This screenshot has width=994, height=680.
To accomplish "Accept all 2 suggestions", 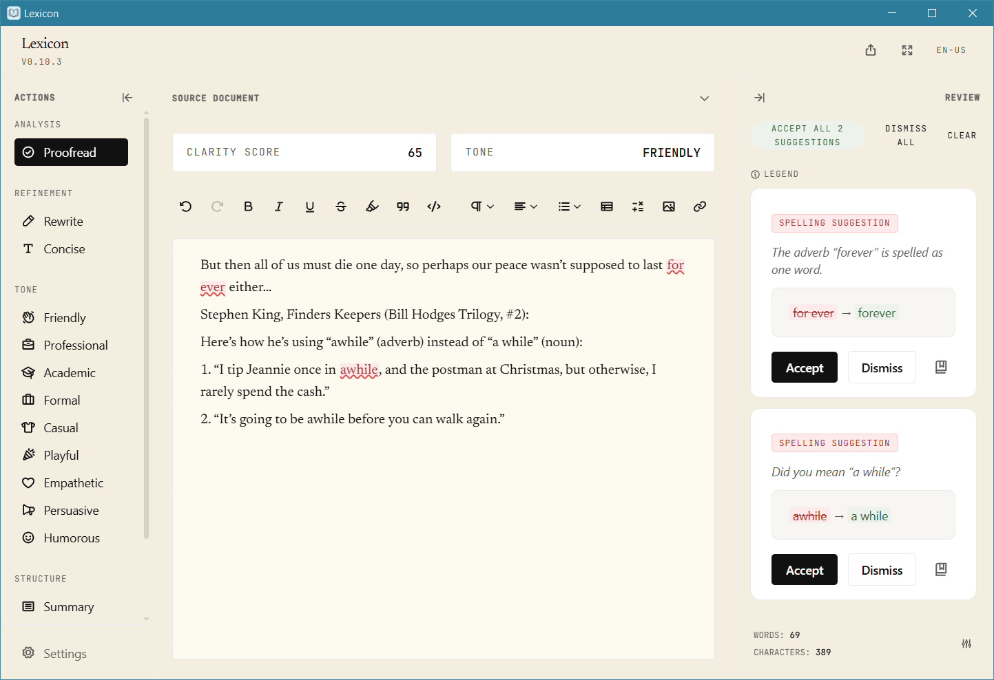I will 807,136.
